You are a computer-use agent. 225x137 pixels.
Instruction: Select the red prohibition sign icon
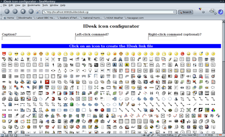[78, 127]
